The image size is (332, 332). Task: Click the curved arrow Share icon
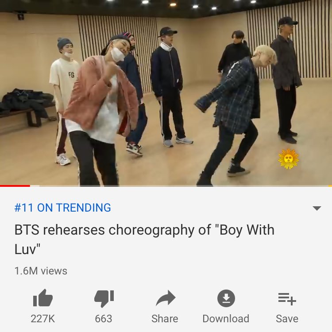166,298
